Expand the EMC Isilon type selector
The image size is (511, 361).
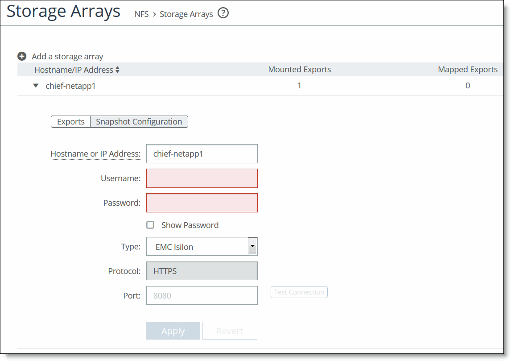[x=252, y=246]
